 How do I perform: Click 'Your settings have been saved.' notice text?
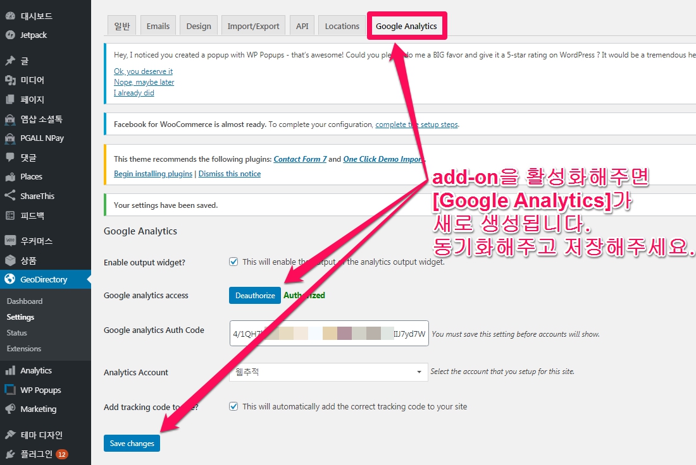(x=166, y=205)
